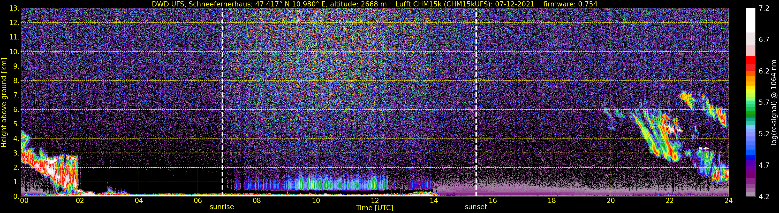Screen dimensions: 779x213
Task: Click the time axis tick label 14
Action: (434, 201)
